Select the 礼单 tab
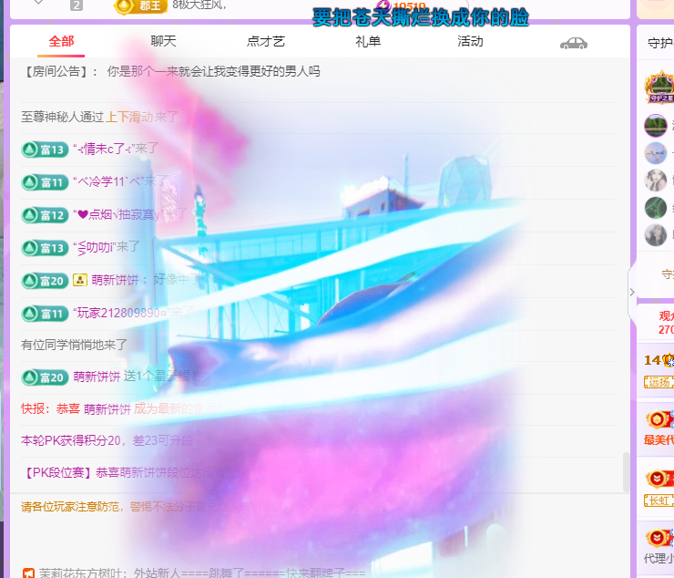Screen dimensions: 674x578 (x=368, y=42)
